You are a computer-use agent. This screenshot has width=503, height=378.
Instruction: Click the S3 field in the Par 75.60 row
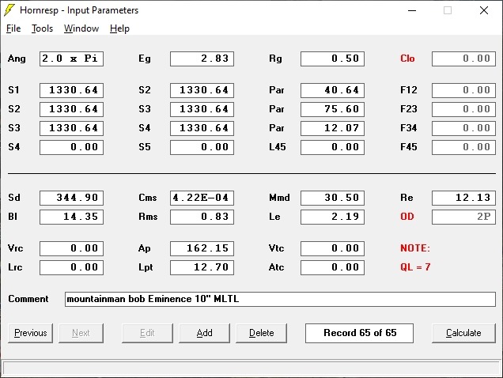[x=202, y=109]
